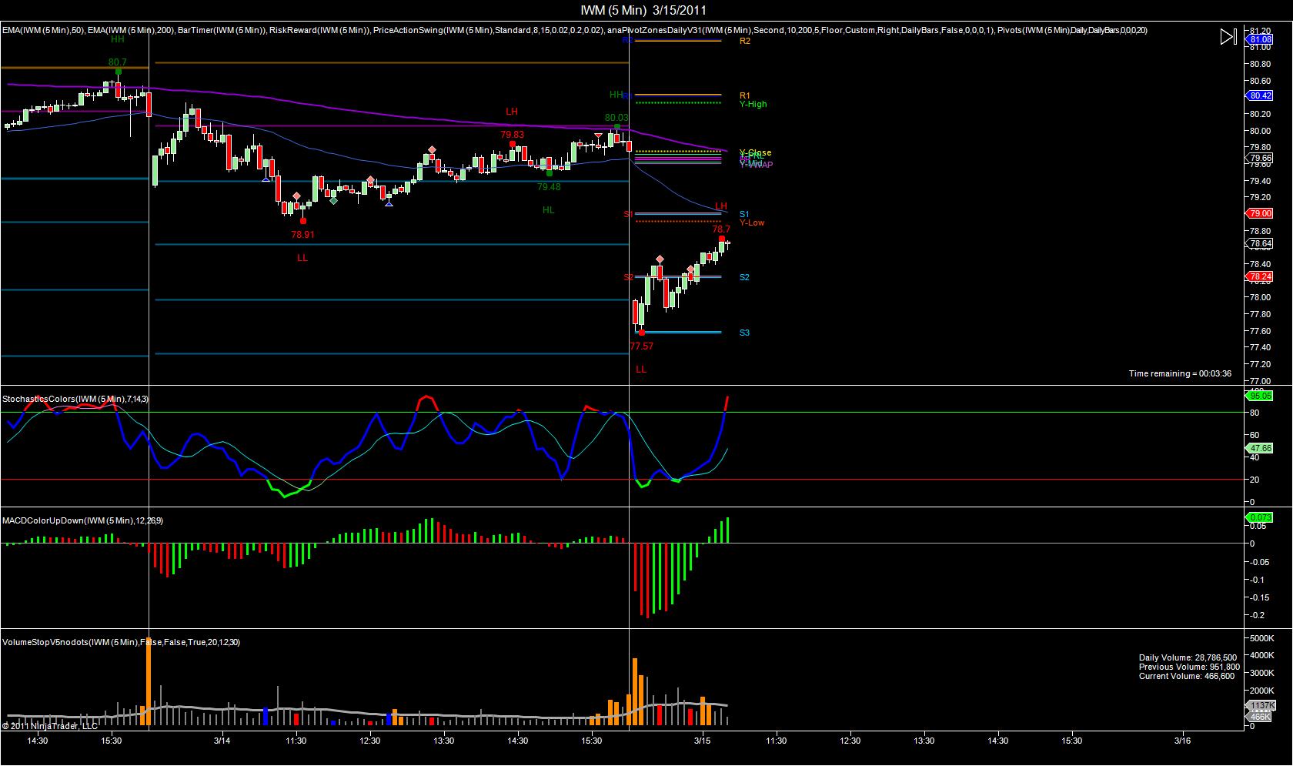
Task: Select the VolumeStopV5nodots indicator label
Action: tap(121, 642)
